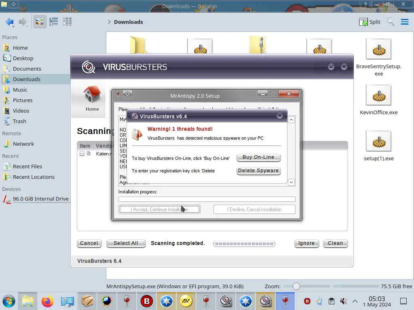Select the zipped archive icon in Downloads
This screenshot has height=310, width=414.
(258, 45)
